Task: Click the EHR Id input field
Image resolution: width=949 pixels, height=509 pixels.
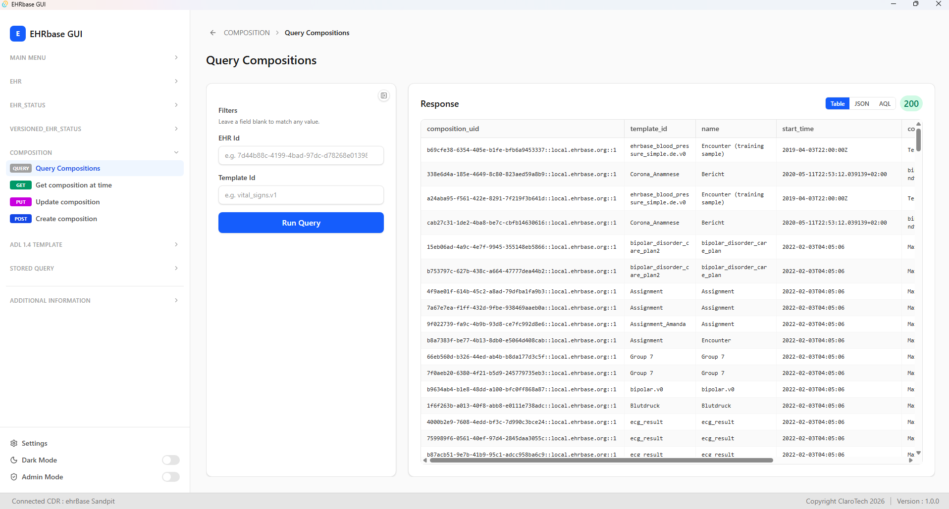Action: [301, 155]
